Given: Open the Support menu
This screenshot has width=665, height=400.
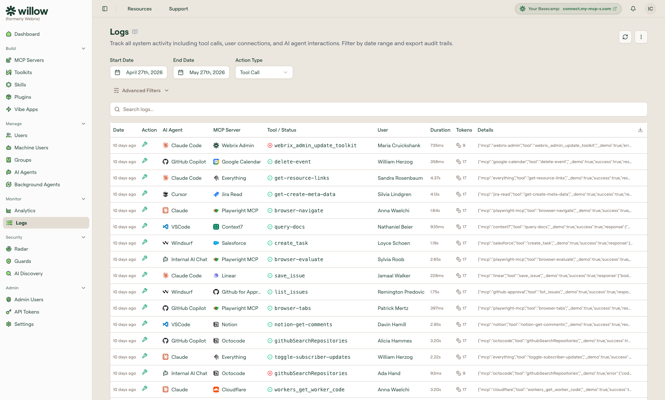Looking at the screenshot, I should (179, 9).
